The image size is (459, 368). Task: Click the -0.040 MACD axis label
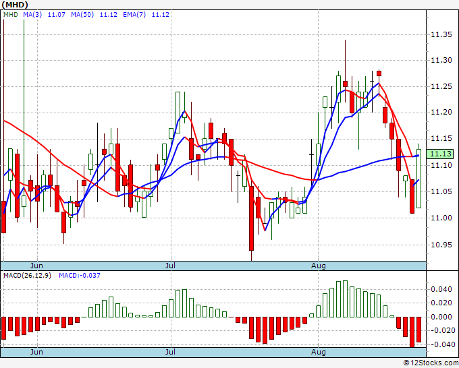click(x=441, y=344)
